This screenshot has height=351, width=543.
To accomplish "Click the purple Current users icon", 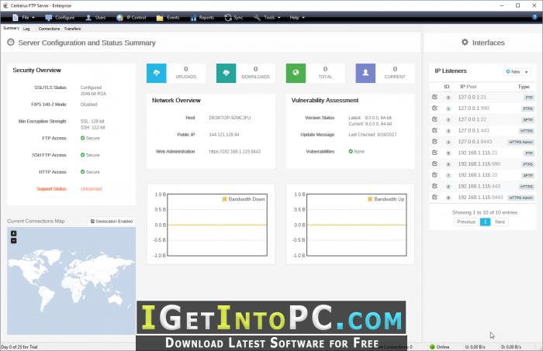I will point(365,73).
